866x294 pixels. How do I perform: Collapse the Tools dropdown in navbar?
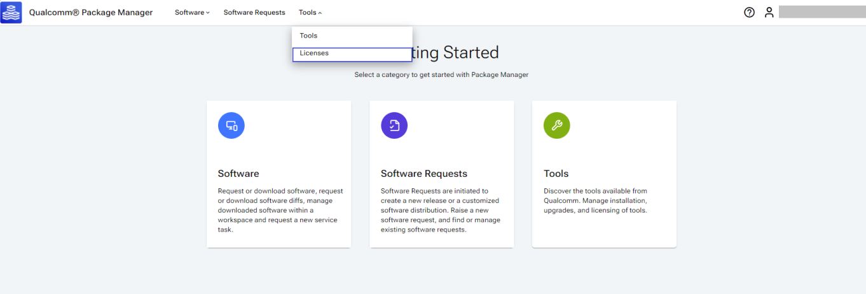pos(310,13)
